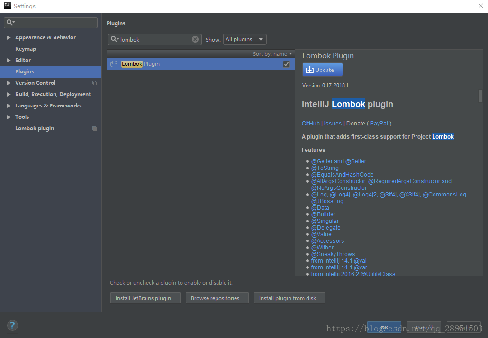
Task: Click the OK button
Action: 384,328
